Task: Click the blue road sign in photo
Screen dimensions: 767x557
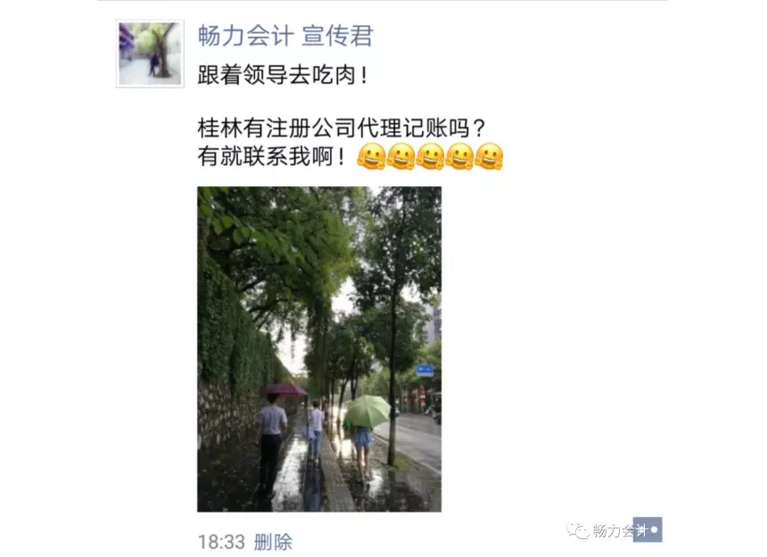Action: tap(425, 370)
